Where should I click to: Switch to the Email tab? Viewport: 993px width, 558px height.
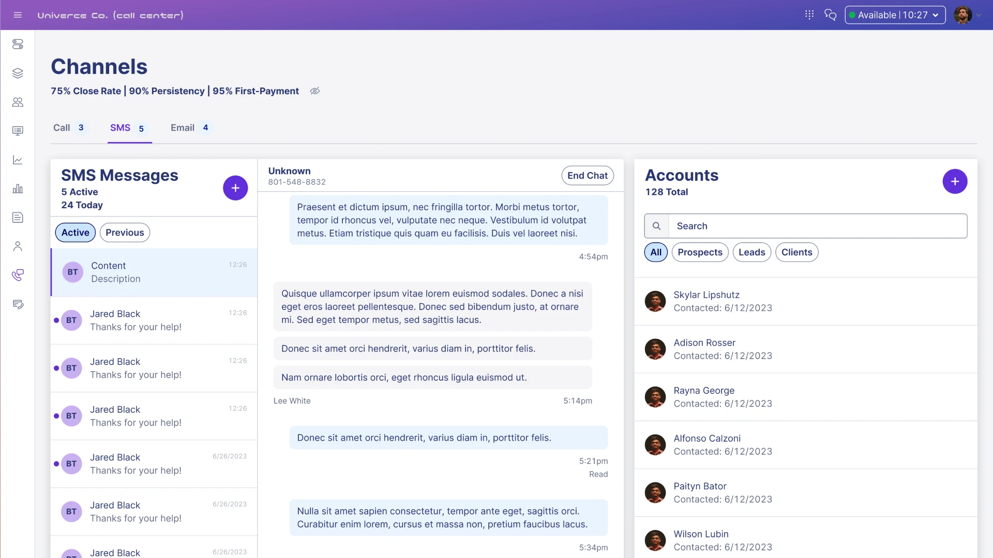point(182,127)
